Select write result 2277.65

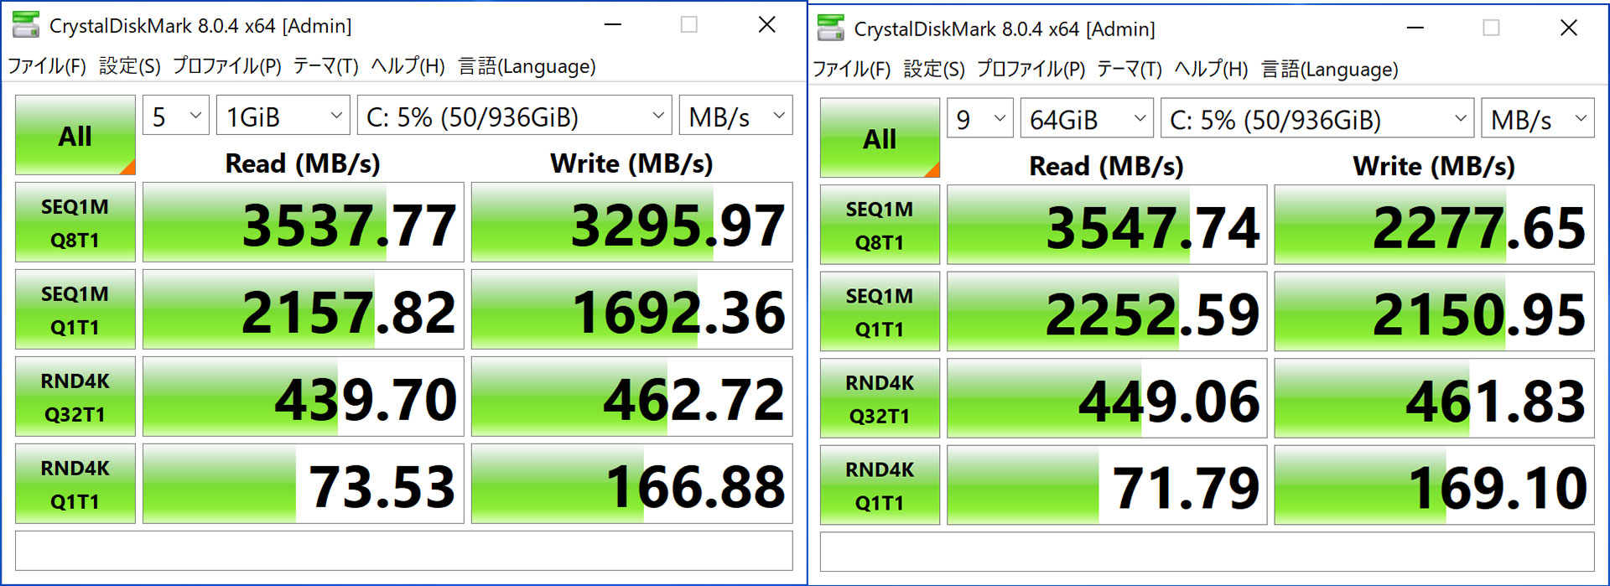click(x=1435, y=225)
